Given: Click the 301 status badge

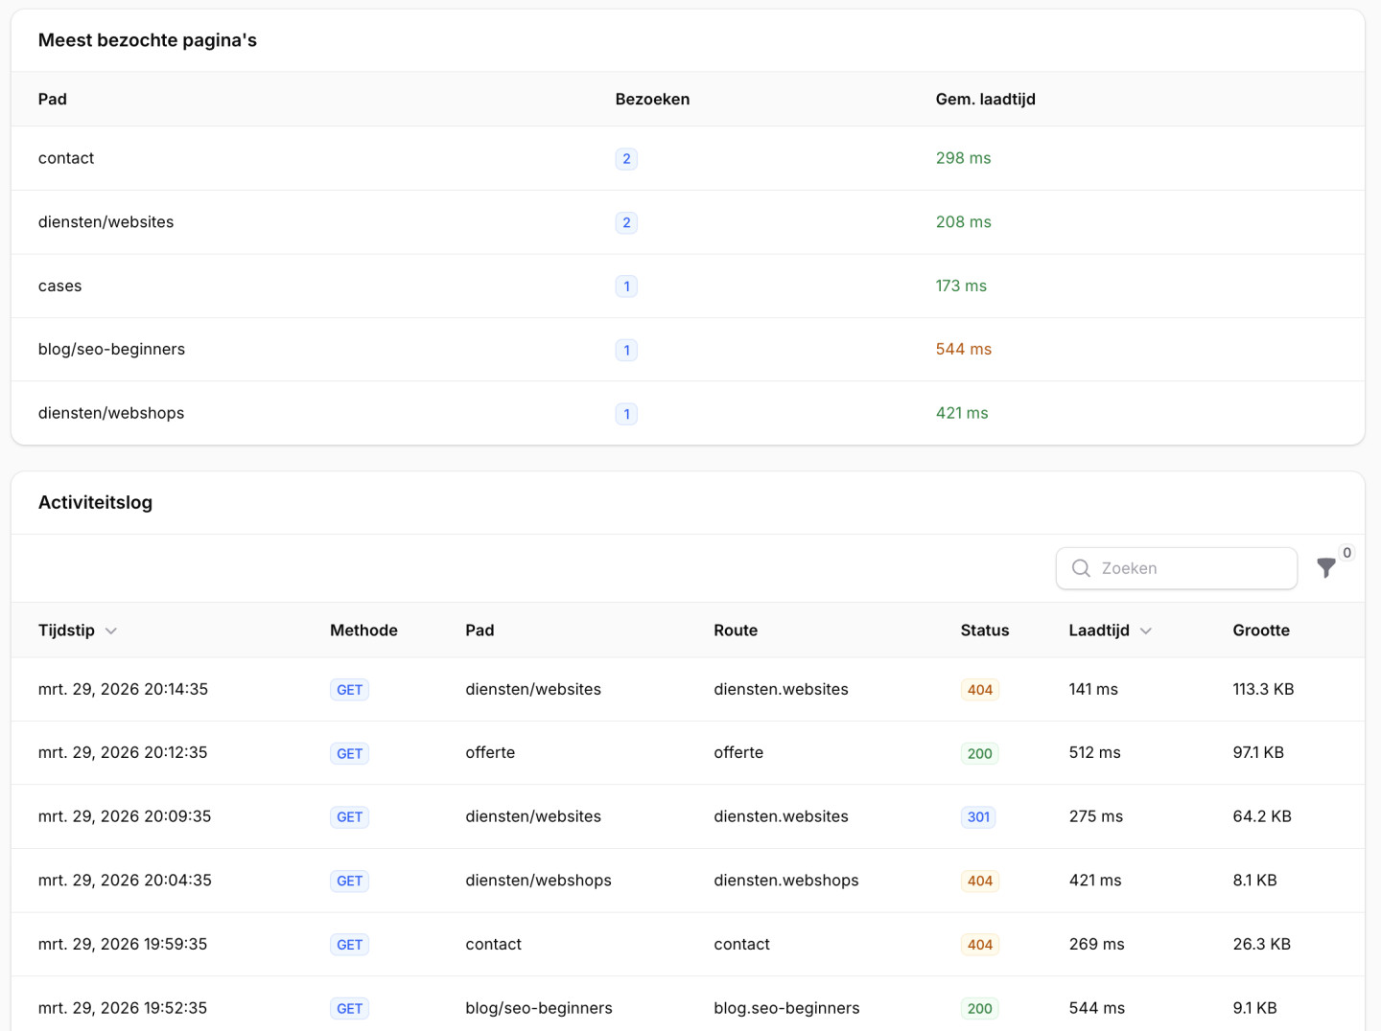Looking at the screenshot, I should 977,817.
